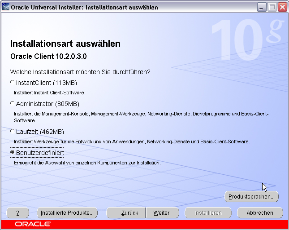Click the Oracle installer title bar icon
289x230 pixels.
(x=5, y=7)
